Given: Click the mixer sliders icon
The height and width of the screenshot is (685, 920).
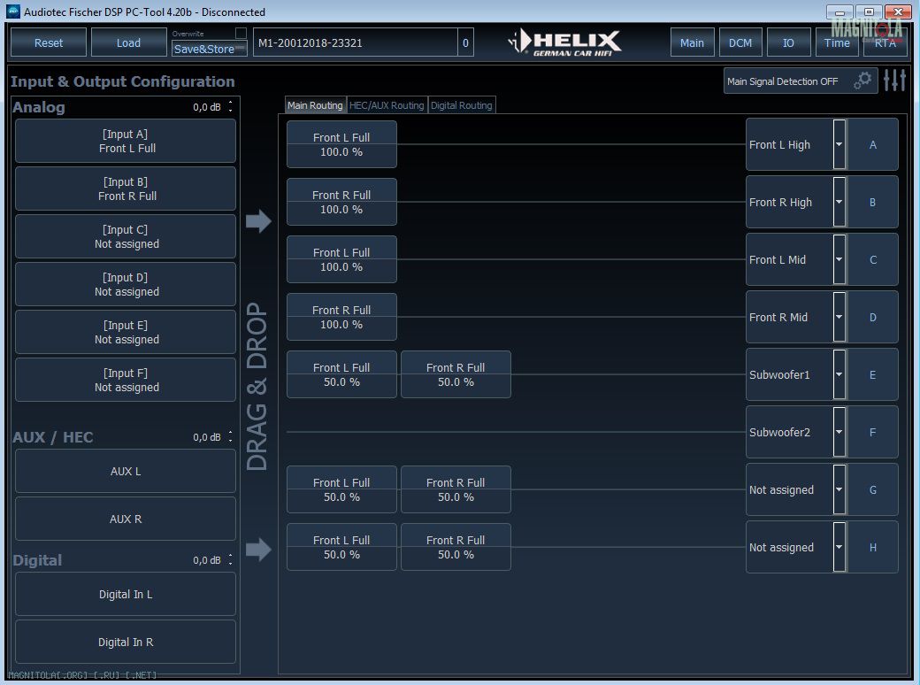Looking at the screenshot, I should 894,81.
